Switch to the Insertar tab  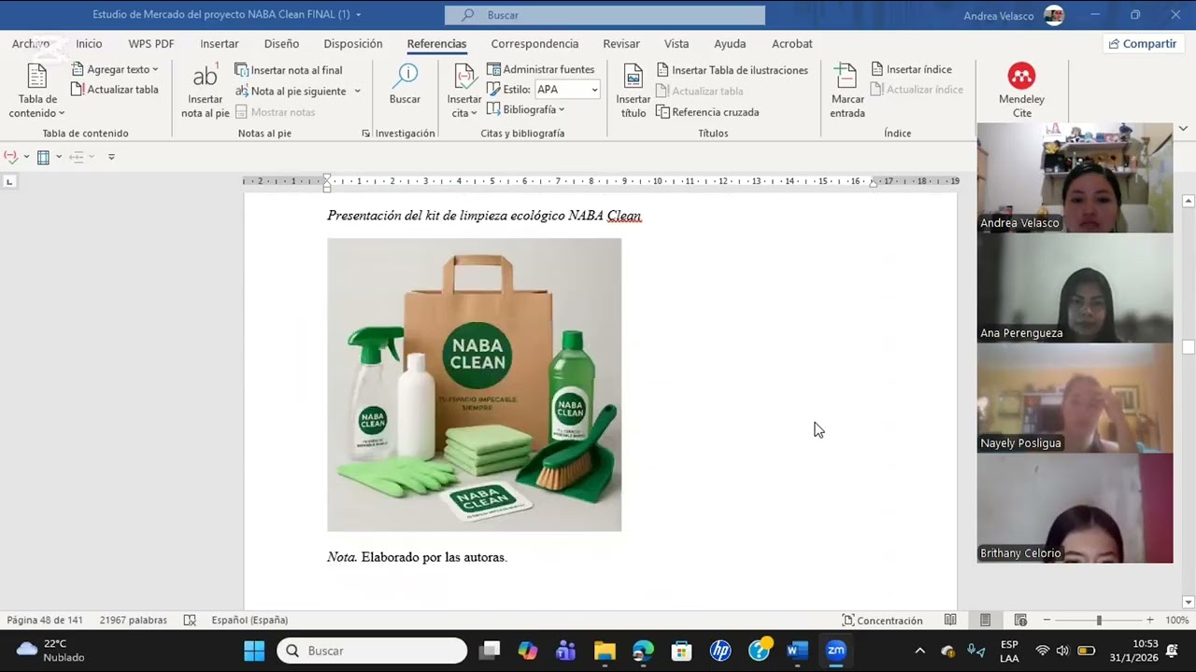tap(220, 44)
